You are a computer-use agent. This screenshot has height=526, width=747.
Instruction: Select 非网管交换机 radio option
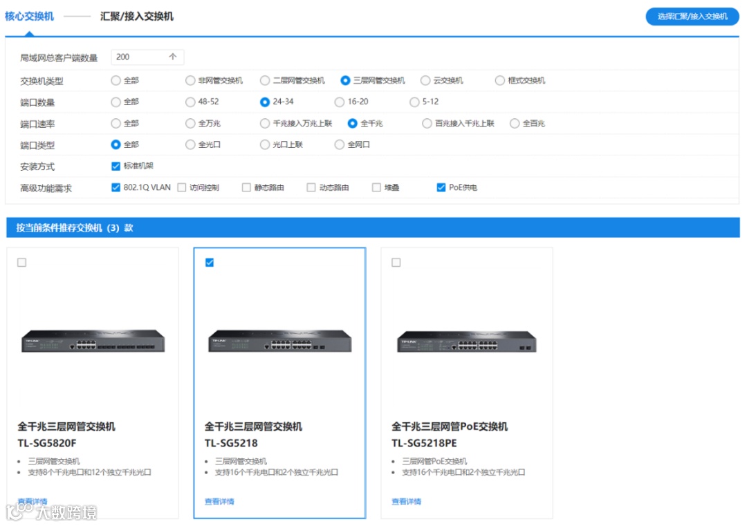pyautogui.click(x=190, y=80)
